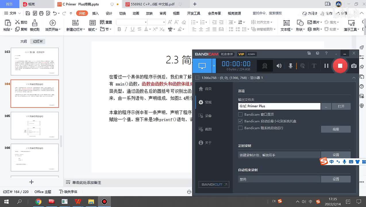Select slide 163 thumbnail
Viewport: 366px width, 207px height.
(35, 62)
